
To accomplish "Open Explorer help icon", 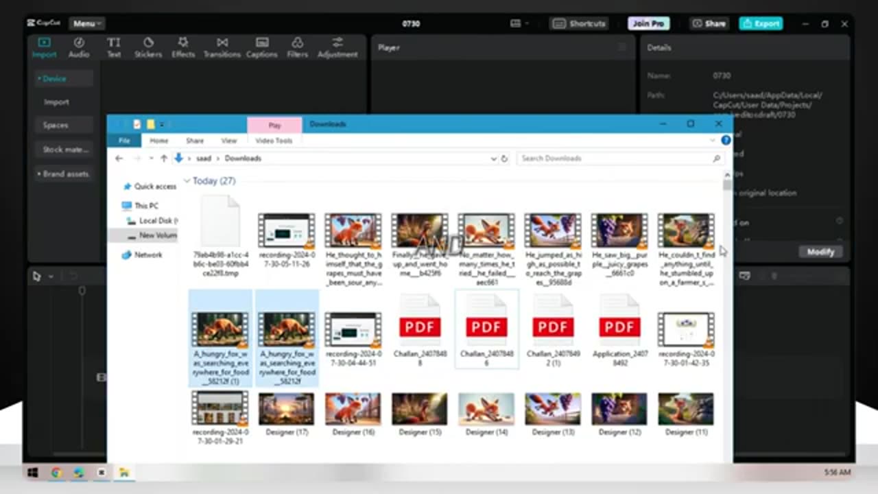I will pos(726,141).
